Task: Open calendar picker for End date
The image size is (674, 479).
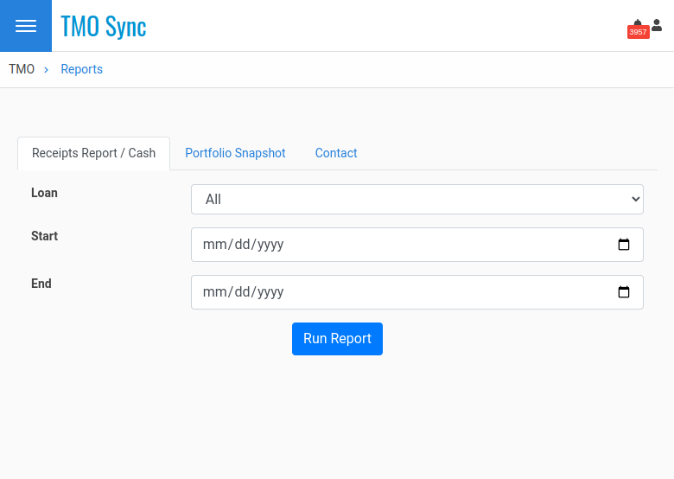Action: (624, 292)
